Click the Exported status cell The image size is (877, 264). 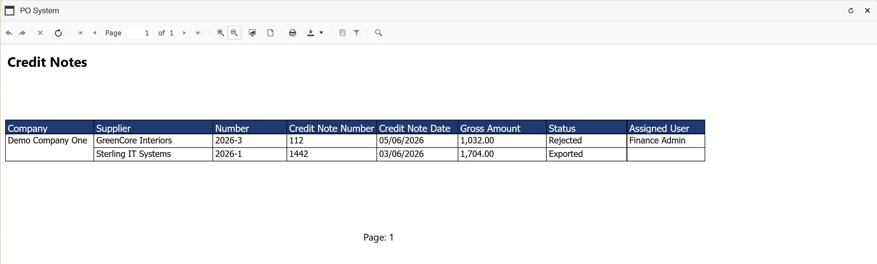tap(587, 154)
